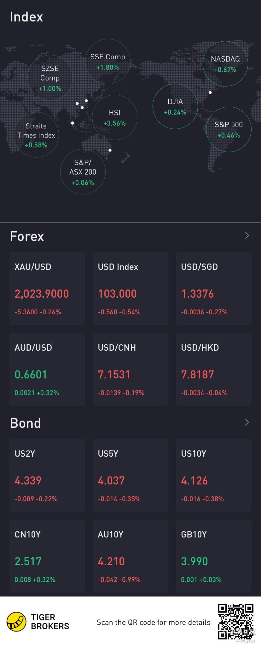This screenshot has height=647, width=261.
Task: Select the USD Index card
Action: [x=130, y=288]
